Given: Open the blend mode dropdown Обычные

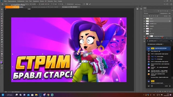Looking at the screenshot, I should pyautogui.click(x=151, y=13).
